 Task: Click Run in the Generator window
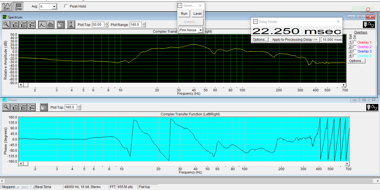pyautogui.click(x=184, y=14)
